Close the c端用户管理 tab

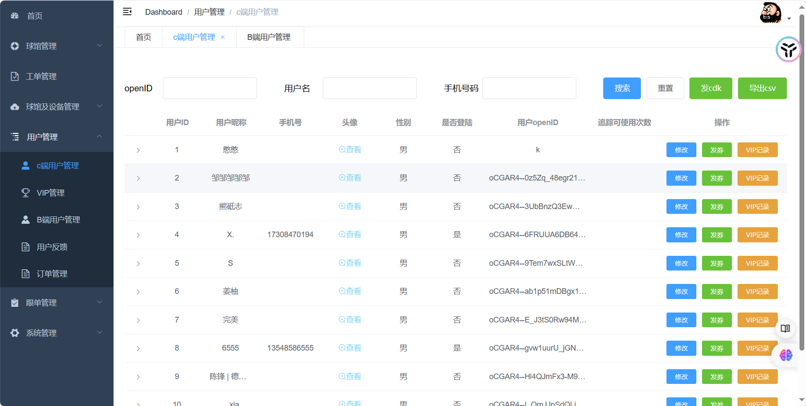[223, 37]
